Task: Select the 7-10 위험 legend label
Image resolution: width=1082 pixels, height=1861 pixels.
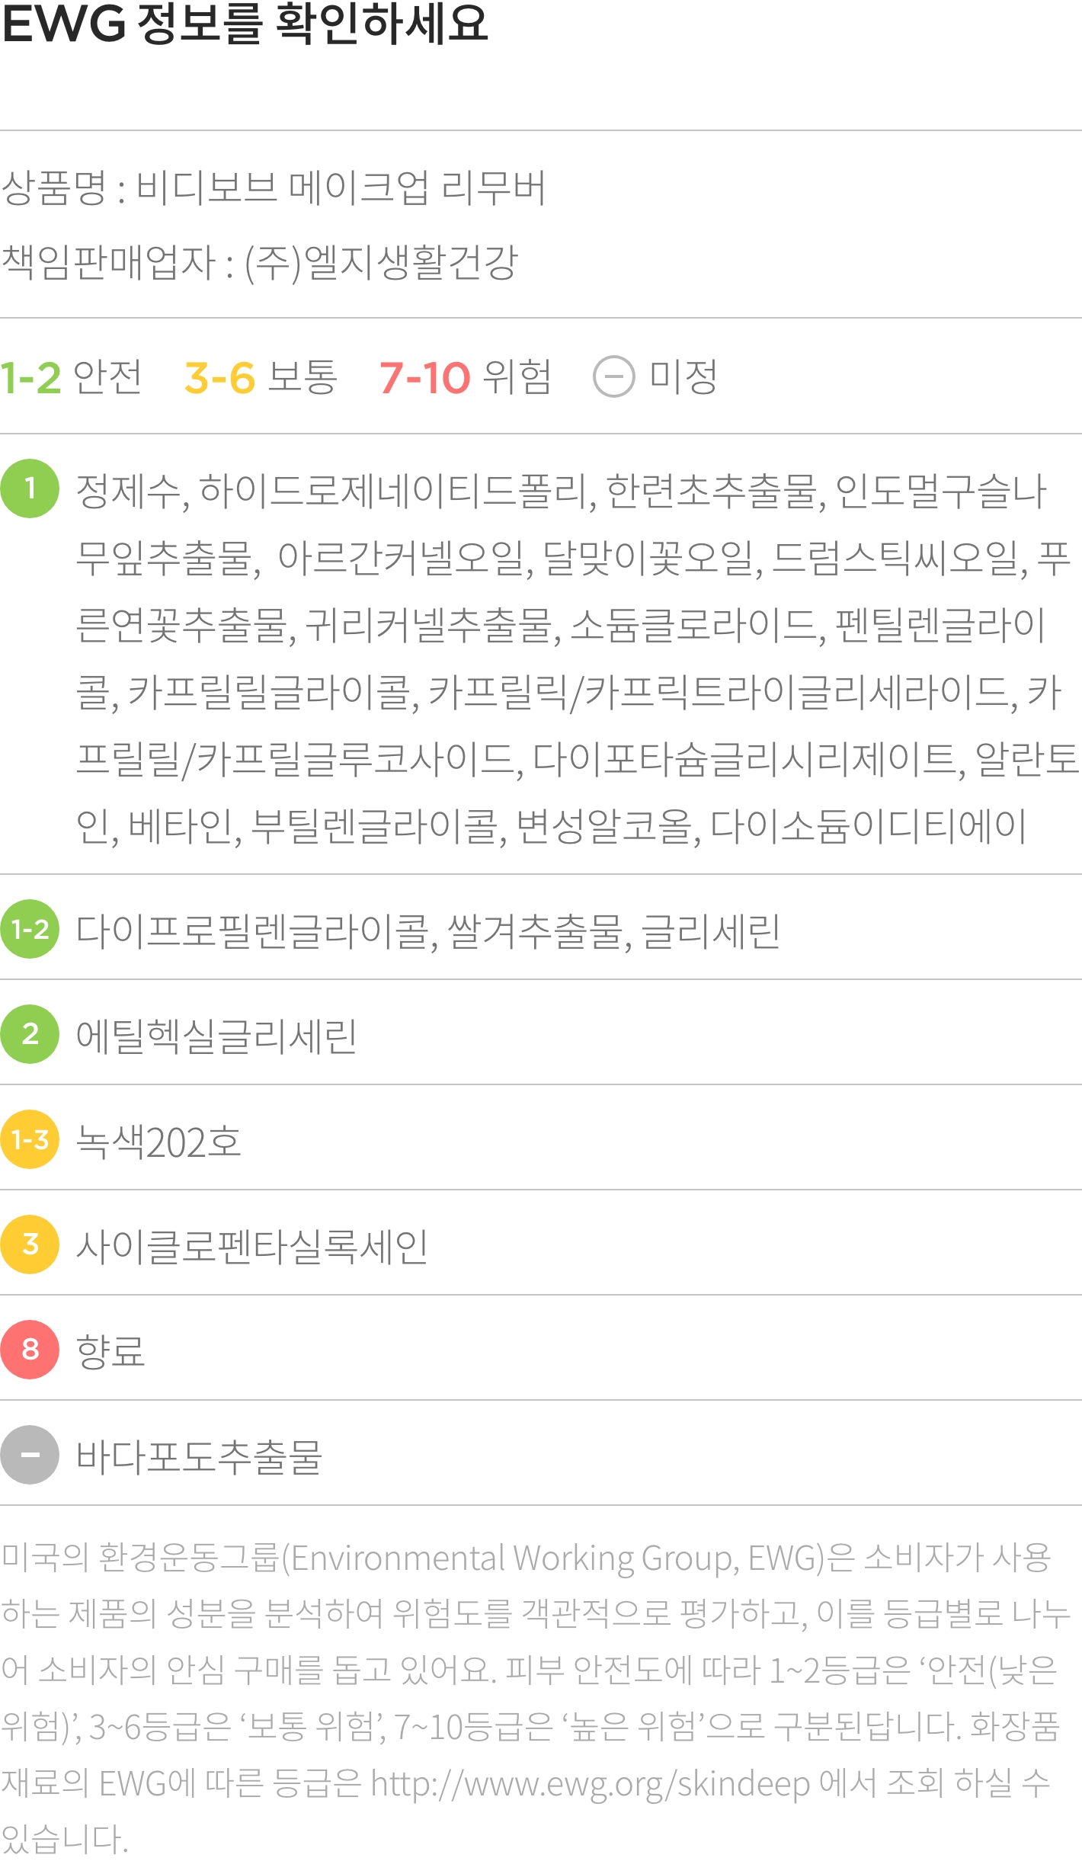Action: [465, 377]
